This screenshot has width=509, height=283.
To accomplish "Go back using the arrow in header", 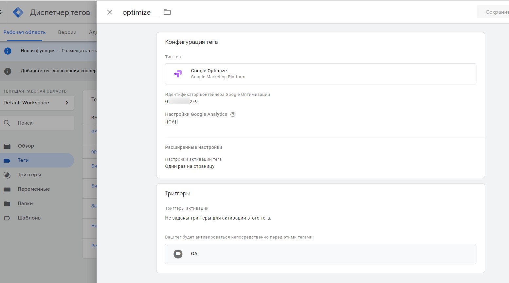I will pos(1,12).
